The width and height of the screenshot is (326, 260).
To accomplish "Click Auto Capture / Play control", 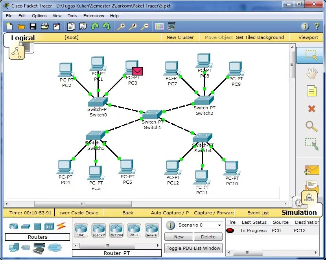I will tap(169, 213).
